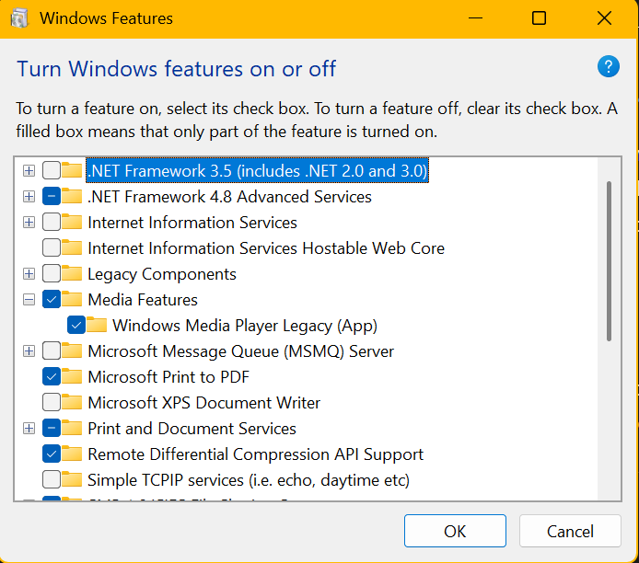Select Microsoft Message Queue (MSMQ) Server label

(241, 351)
